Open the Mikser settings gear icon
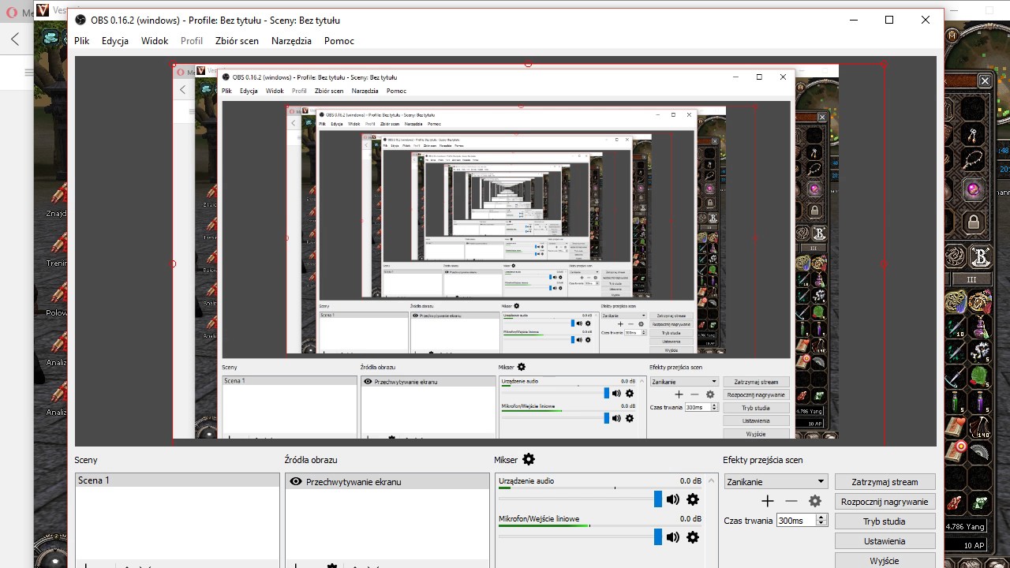This screenshot has width=1010, height=568. point(529,459)
